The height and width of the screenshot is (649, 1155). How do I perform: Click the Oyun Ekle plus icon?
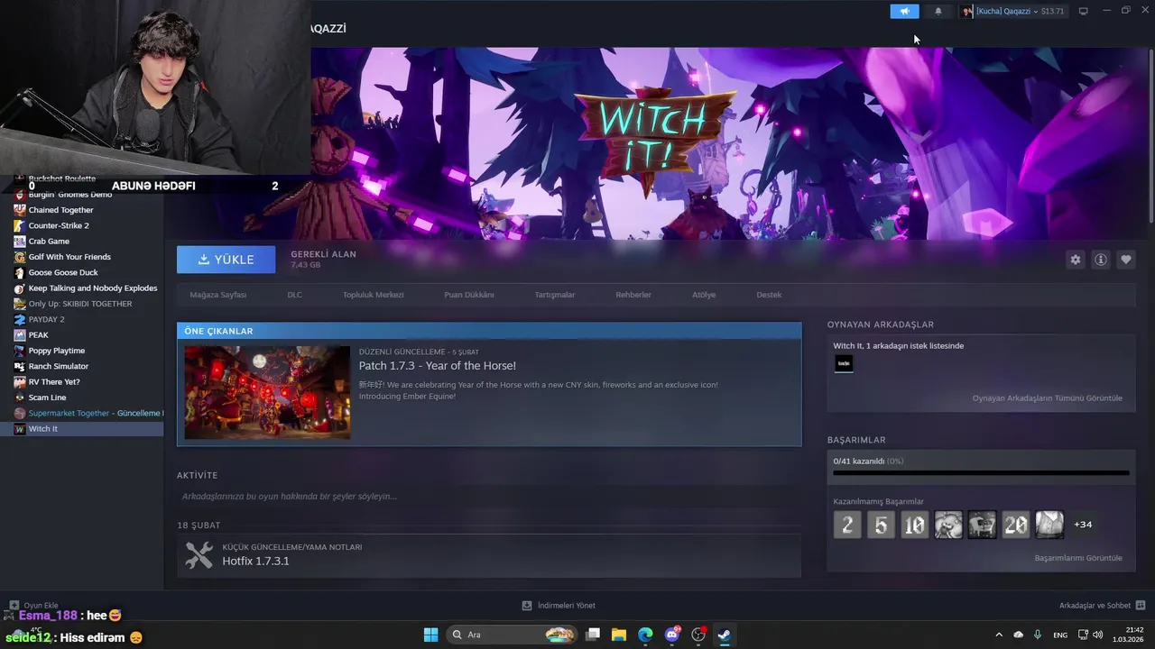pyautogui.click(x=14, y=605)
